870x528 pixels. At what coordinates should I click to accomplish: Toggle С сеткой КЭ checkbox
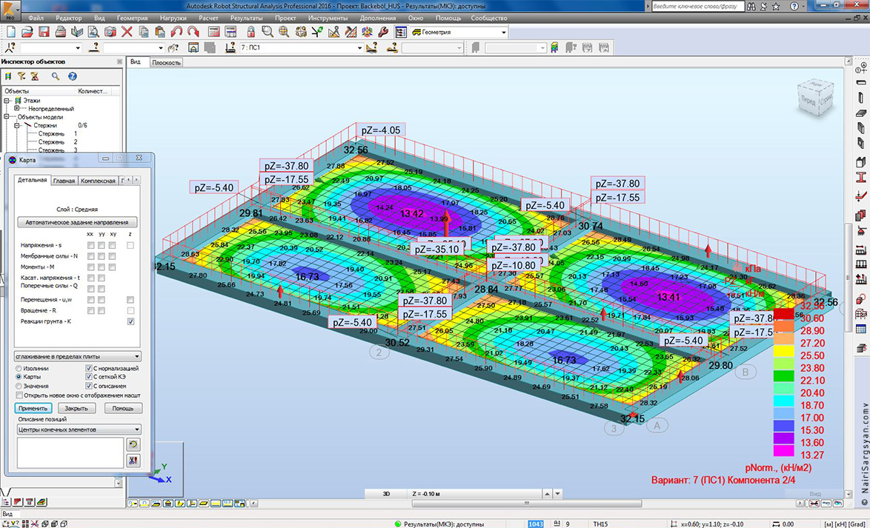[x=89, y=377]
